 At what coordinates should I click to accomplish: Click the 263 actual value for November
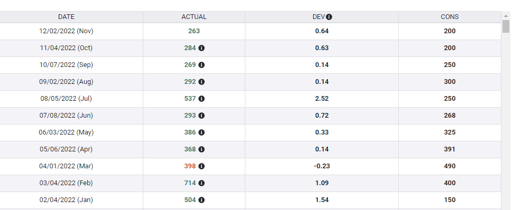pyautogui.click(x=194, y=31)
